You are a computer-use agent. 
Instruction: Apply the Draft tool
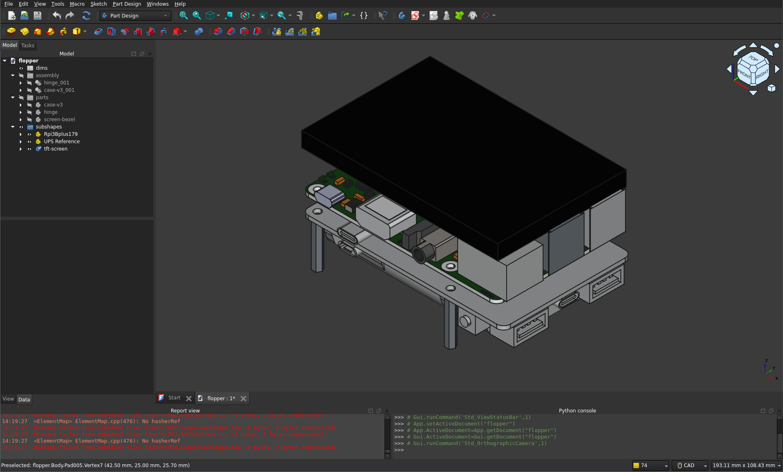click(x=244, y=31)
